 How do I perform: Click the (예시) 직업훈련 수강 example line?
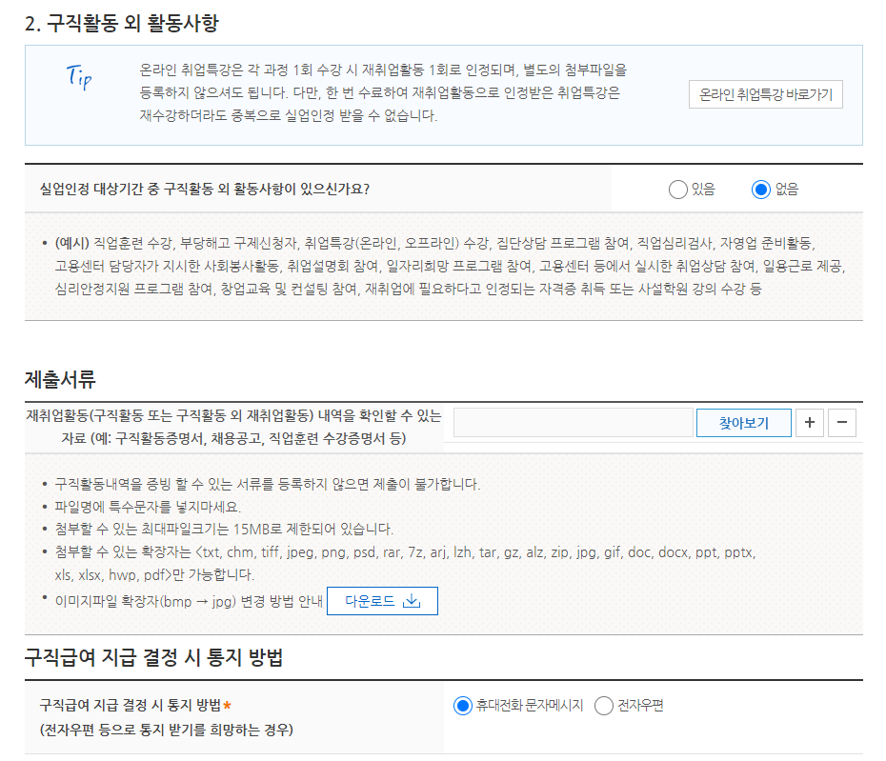[435, 244]
